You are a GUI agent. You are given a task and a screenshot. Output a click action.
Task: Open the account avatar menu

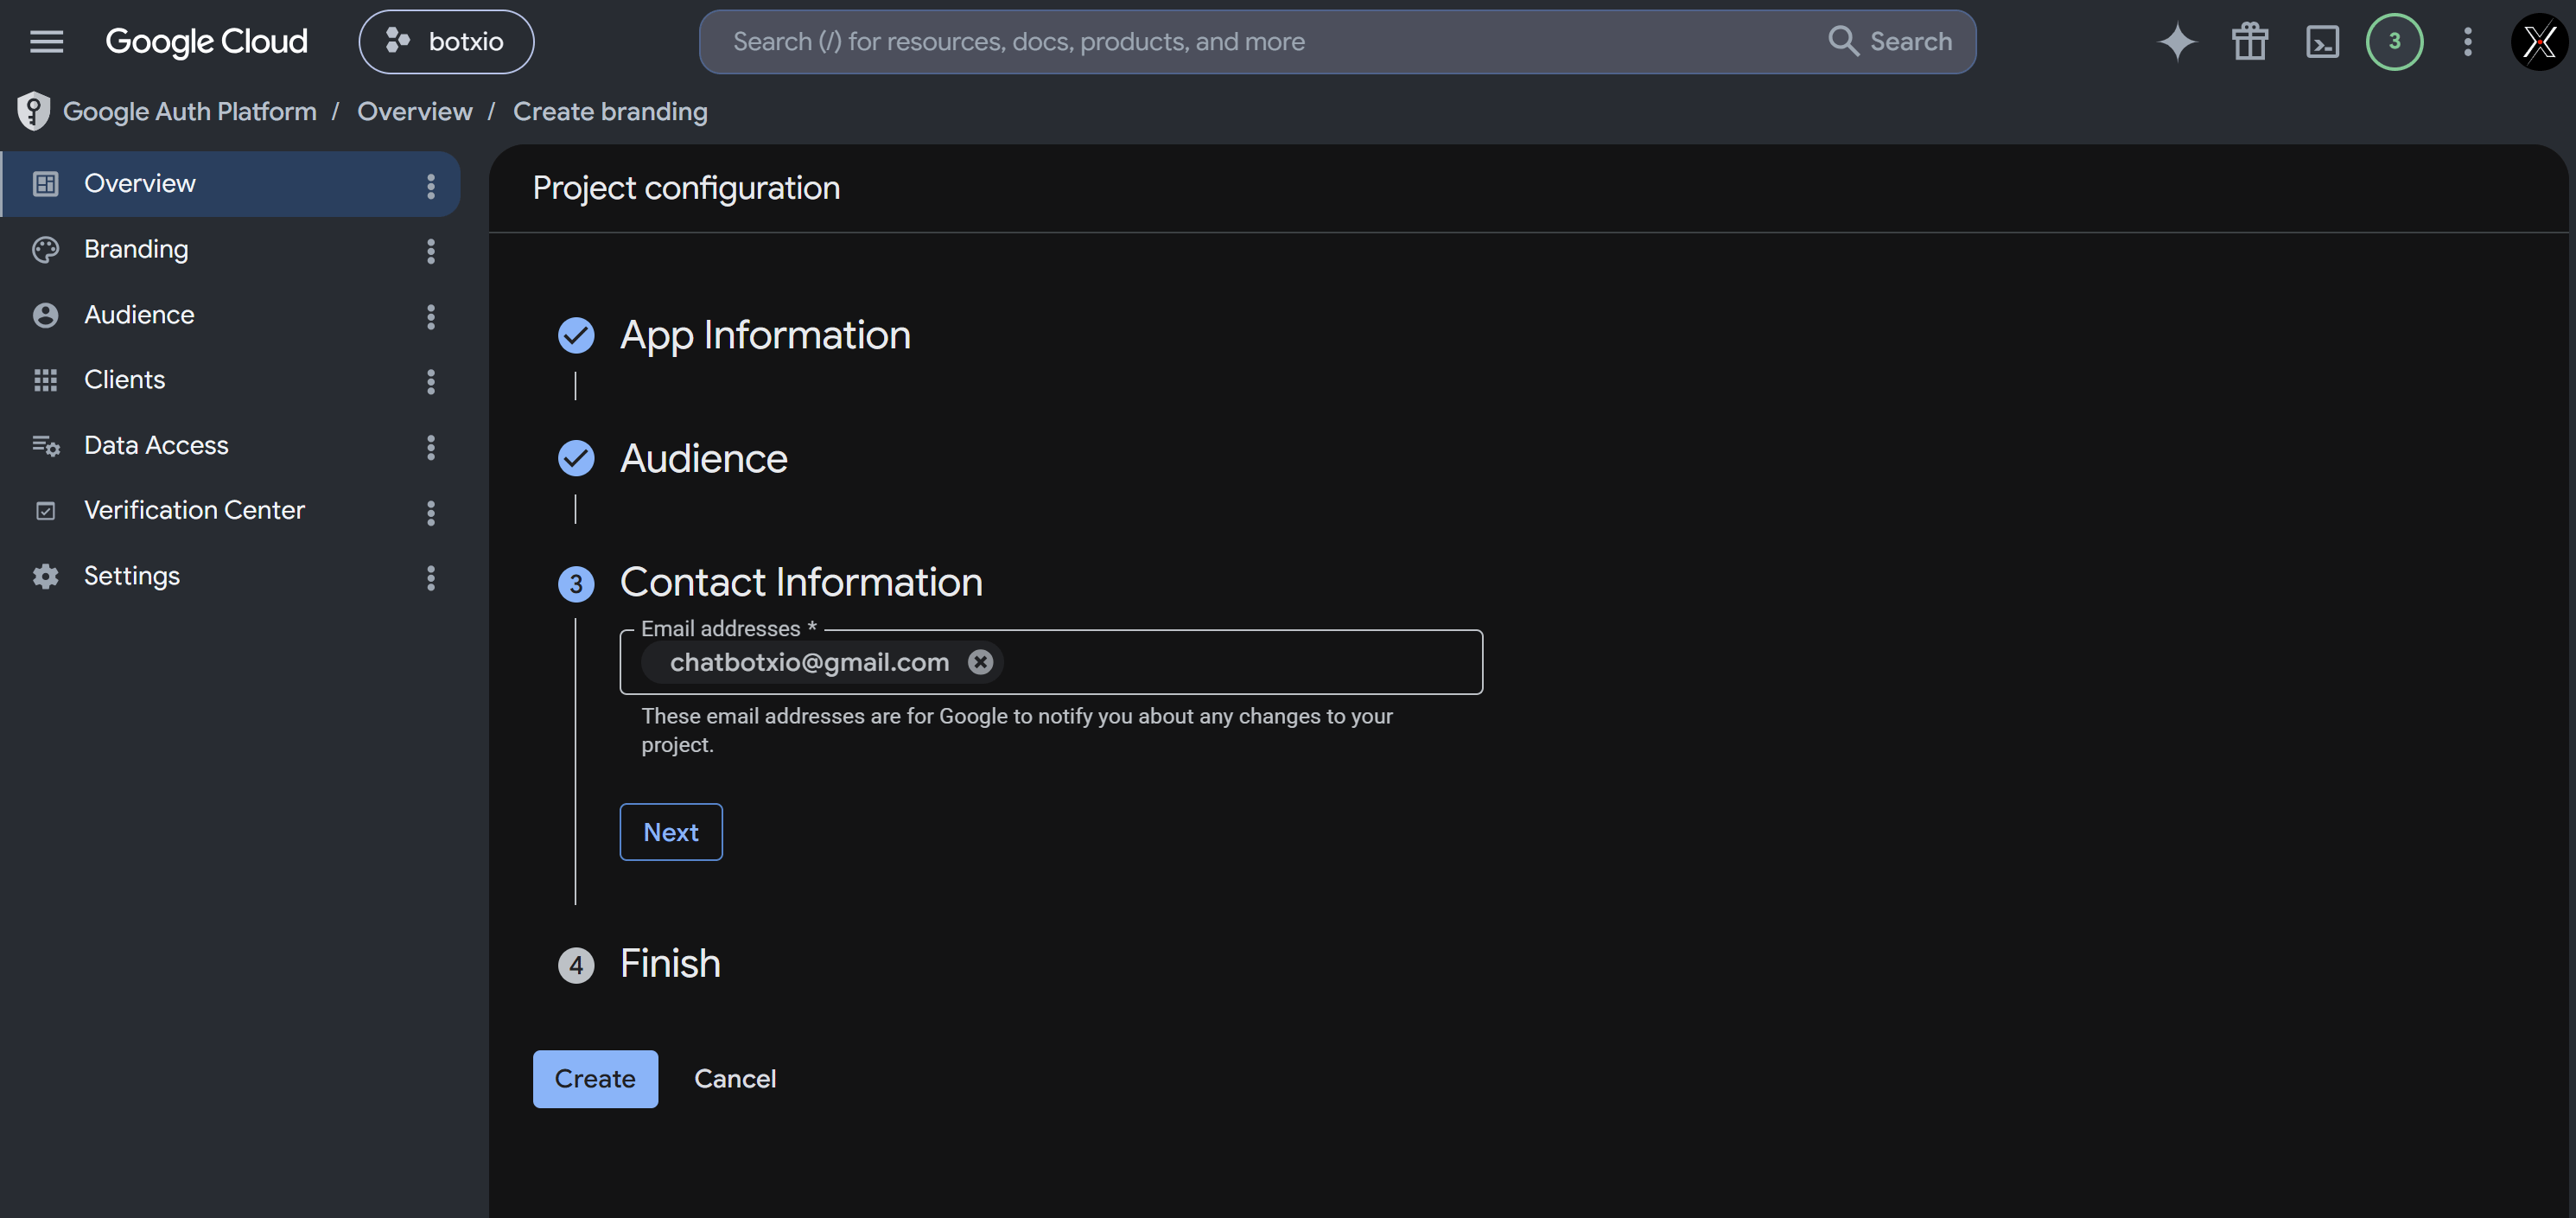click(2539, 41)
